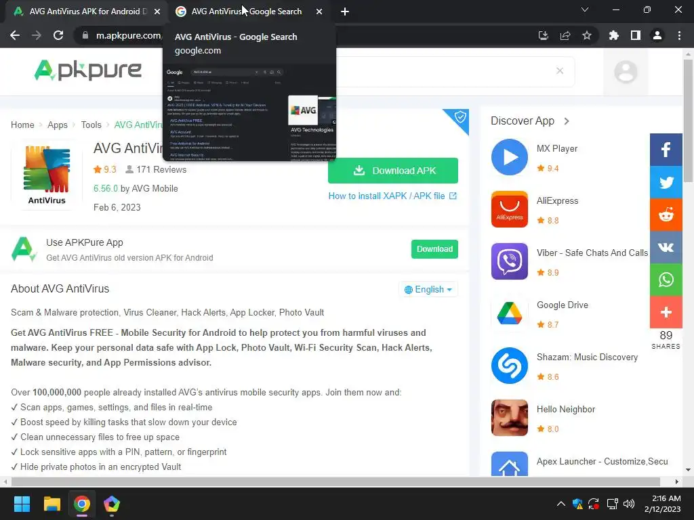Viewport: 694px width, 520px height.
Task: Open the user account avatar
Action: [x=626, y=72]
